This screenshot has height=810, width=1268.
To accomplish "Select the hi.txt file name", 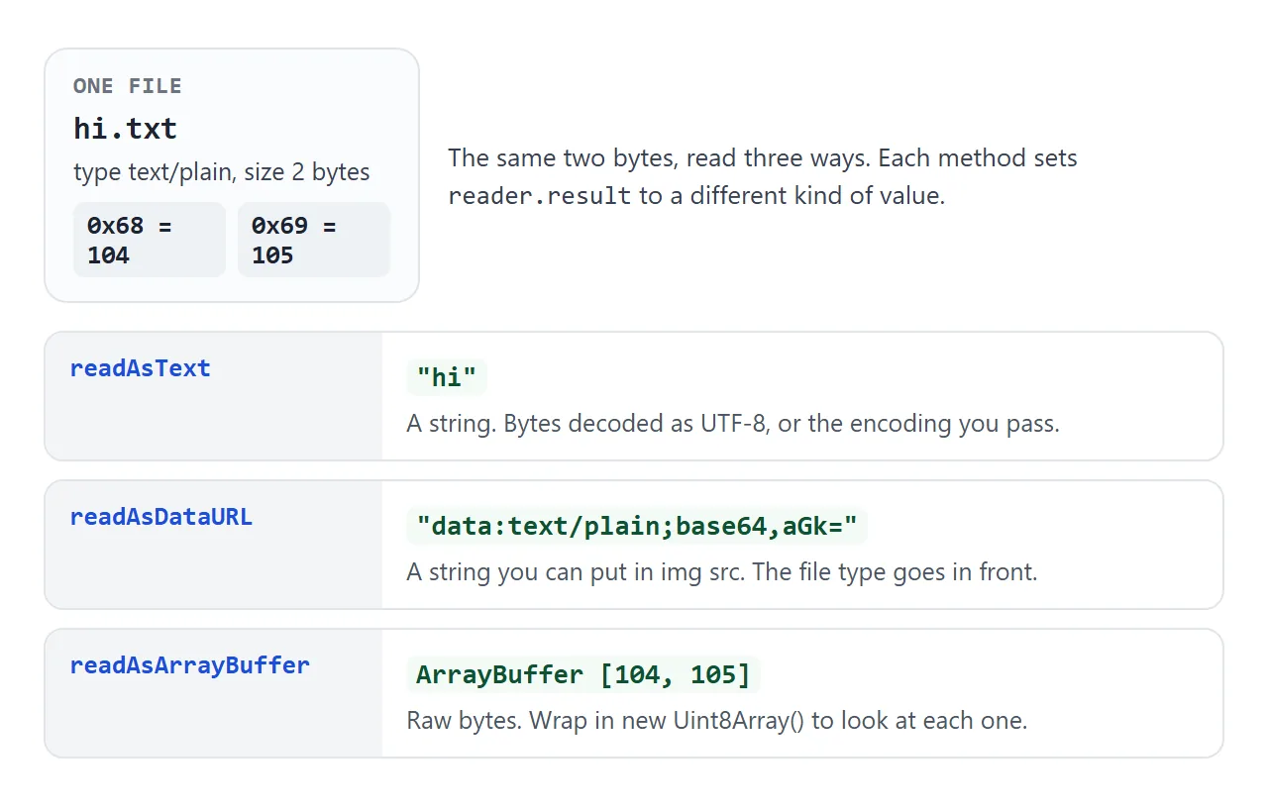I will coord(125,128).
